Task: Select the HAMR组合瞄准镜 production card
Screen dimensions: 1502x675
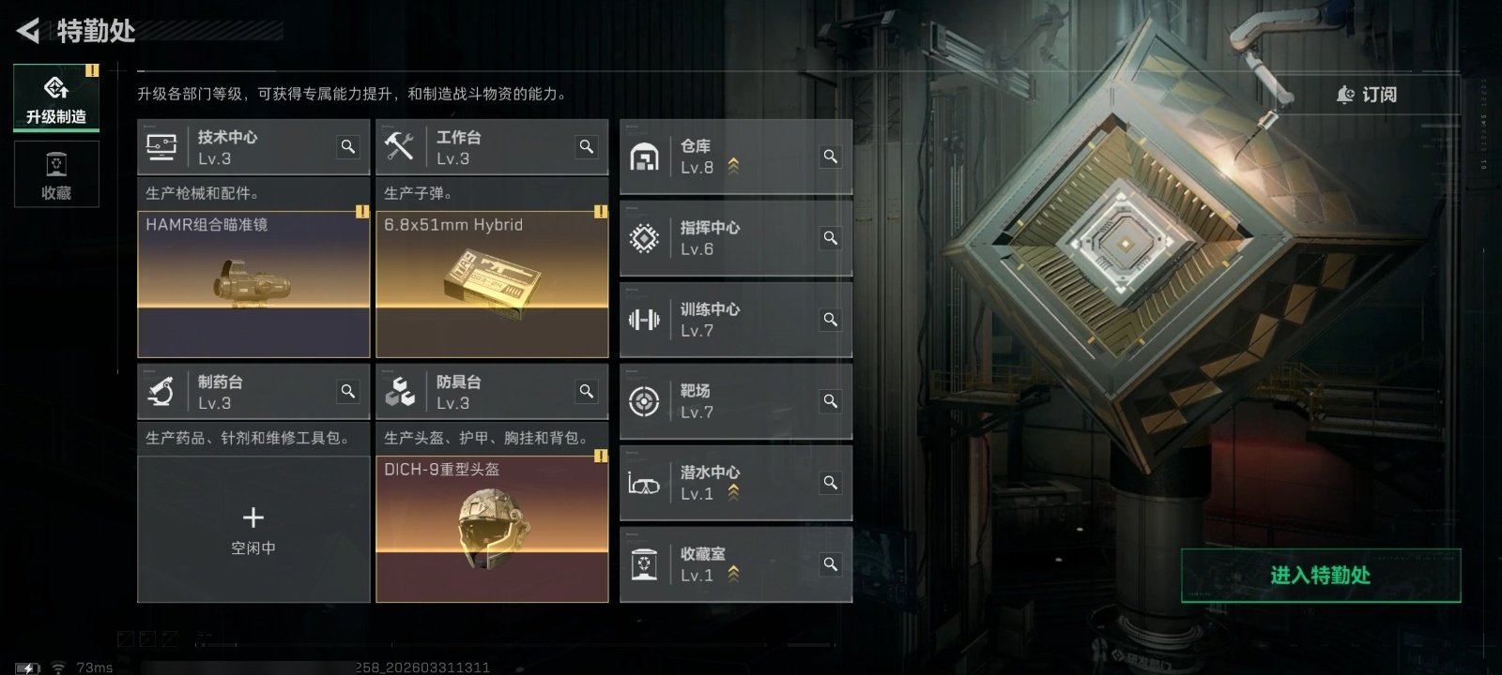Action: 253,284
